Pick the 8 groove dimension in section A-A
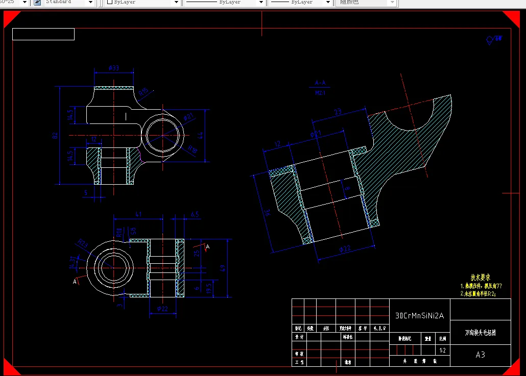 click(348, 188)
